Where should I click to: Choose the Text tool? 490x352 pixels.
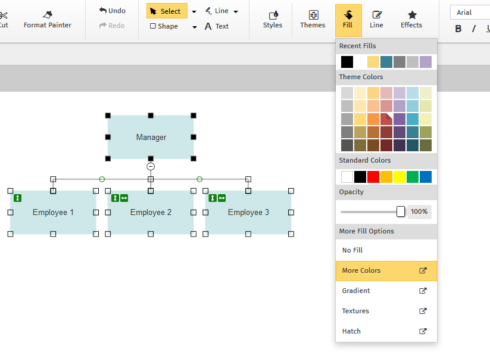pos(217,26)
